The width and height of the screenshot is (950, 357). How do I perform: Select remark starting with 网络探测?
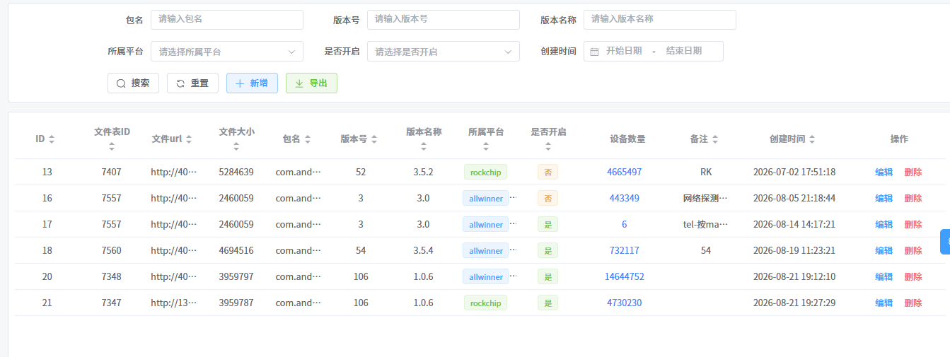pos(705,198)
